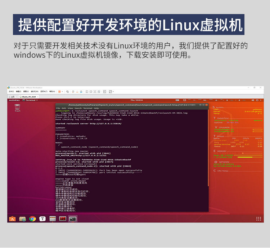Click the roslaunch speech_command command line text
Image resolution: width=270 pixels, height=248 pixels.
(x=106, y=111)
